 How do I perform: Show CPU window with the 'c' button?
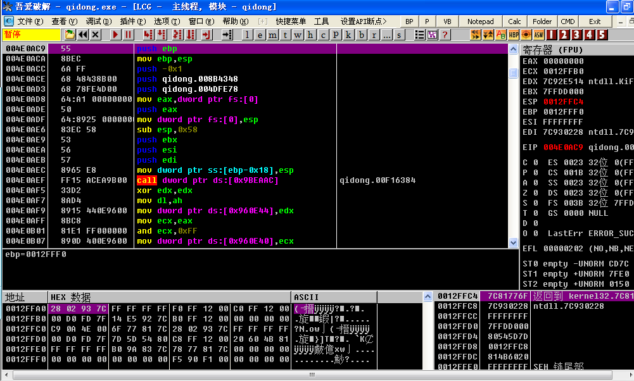click(322, 35)
